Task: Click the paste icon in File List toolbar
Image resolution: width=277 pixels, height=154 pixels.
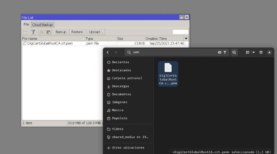Action: point(48,32)
